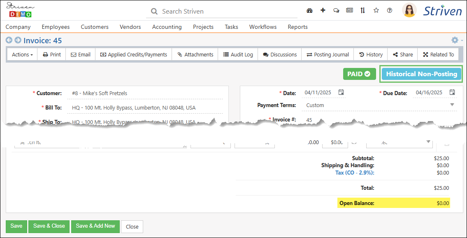View invoice History

371,54
